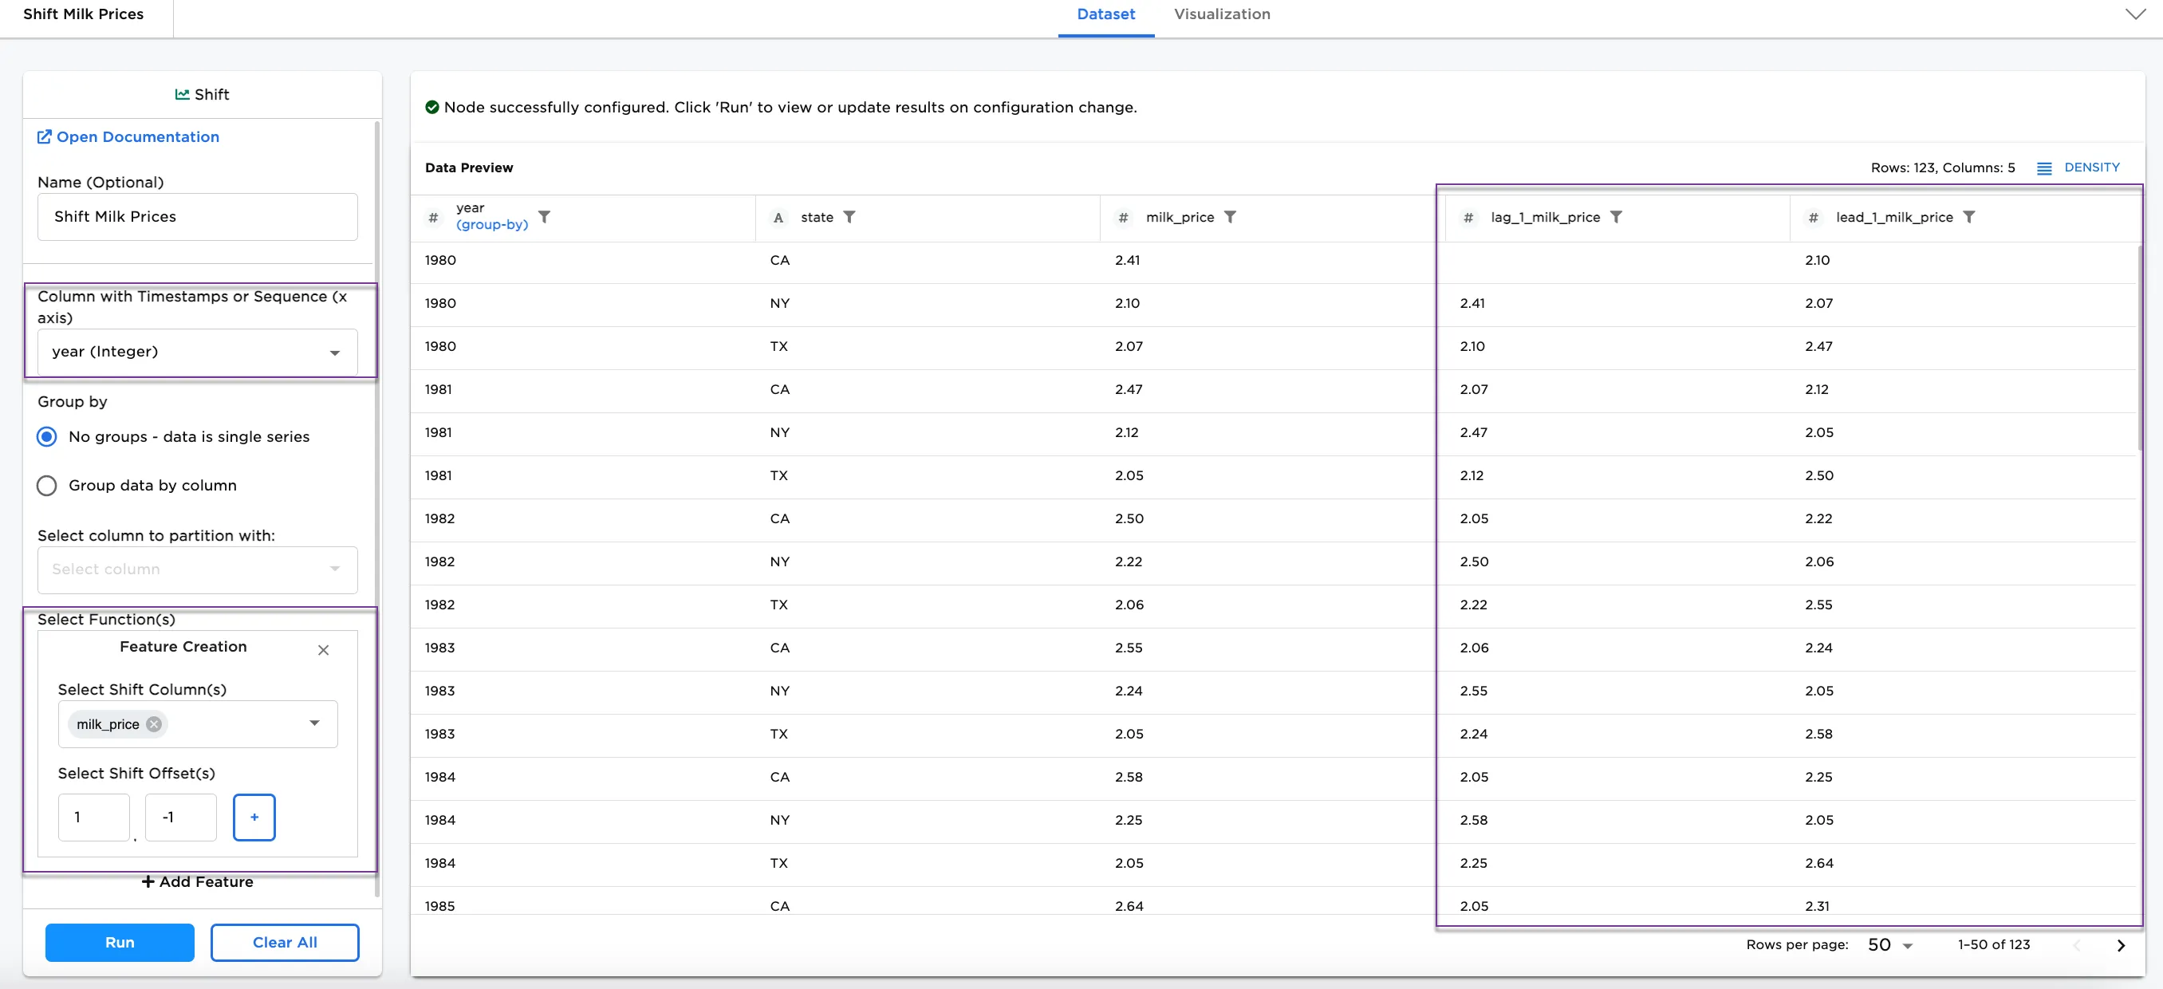The image size is (2163, 989).
Task: Filter the milk_price column
Action: 1229,217
